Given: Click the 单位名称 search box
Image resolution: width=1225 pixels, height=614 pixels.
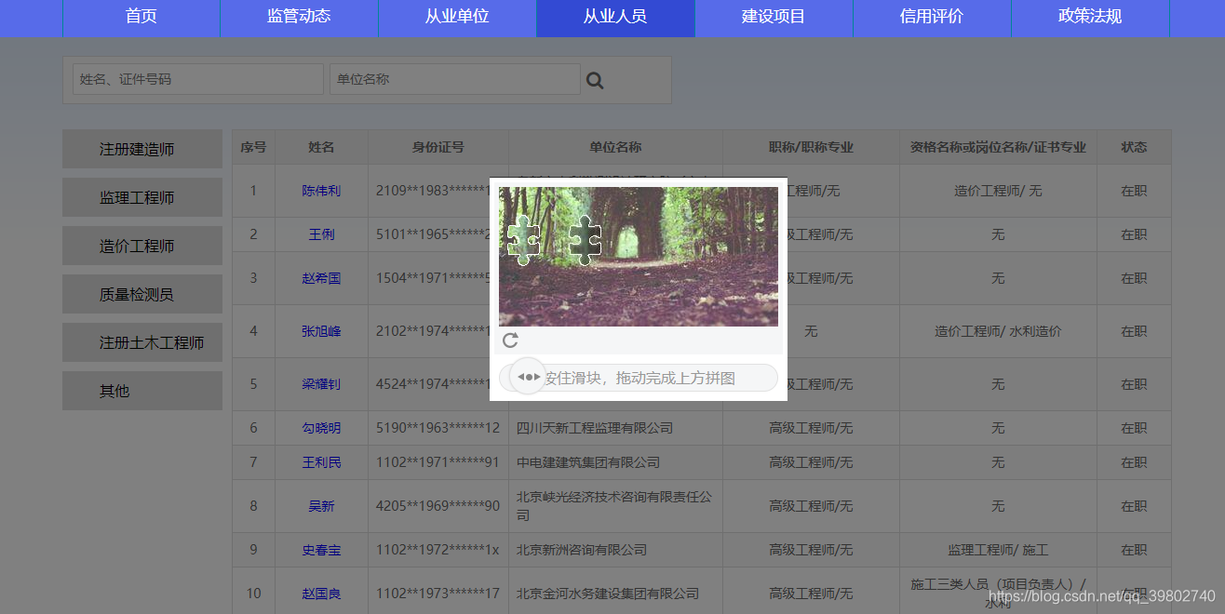Looking at the screenshot, I should tap(454, 80).
